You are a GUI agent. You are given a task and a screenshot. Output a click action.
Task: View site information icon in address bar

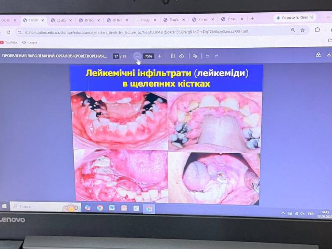click(20, 32)
